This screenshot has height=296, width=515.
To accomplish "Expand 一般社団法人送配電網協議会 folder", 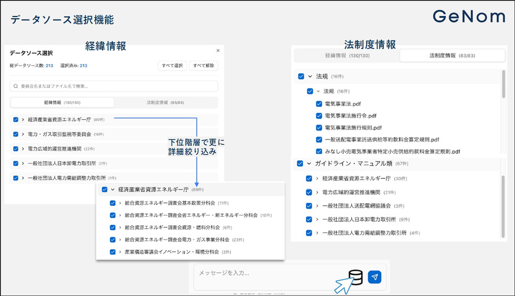I will [317, 205].
